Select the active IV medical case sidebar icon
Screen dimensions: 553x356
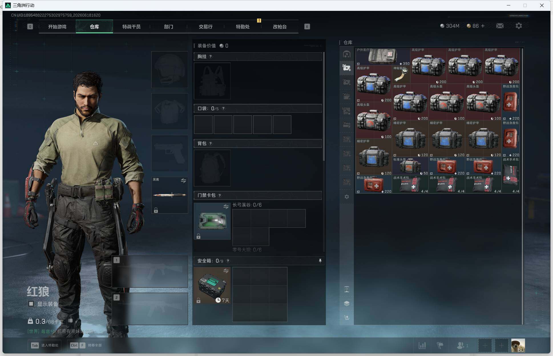pos(347,68)
